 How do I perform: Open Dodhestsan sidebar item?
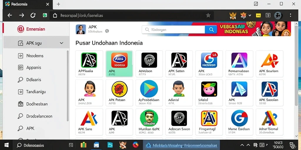tap(32, 104)
